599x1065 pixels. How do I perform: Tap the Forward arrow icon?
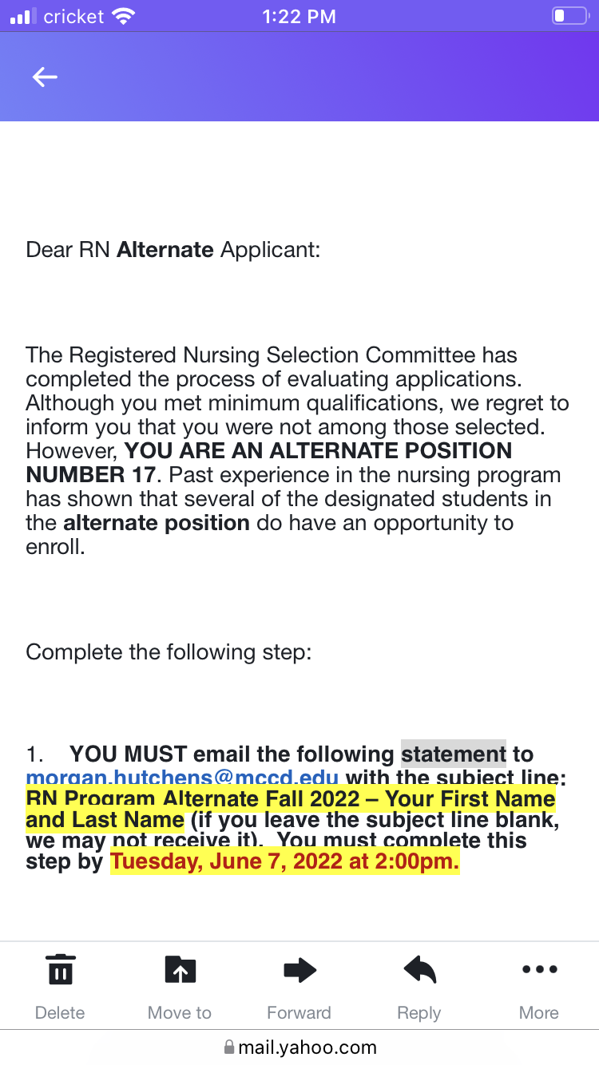point(299,971)
